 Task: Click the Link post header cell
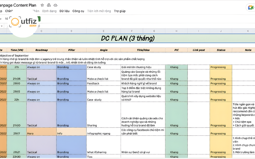pyautogui.click(x=199, y=50)
